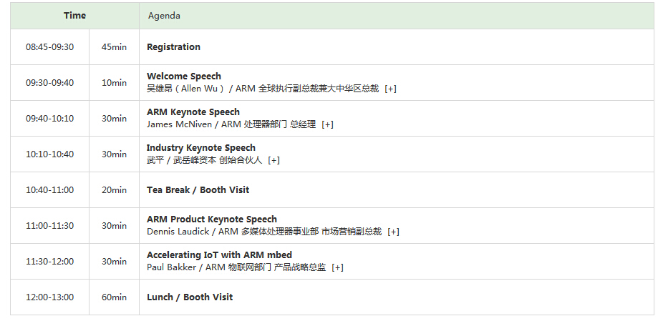The height and width of the screenshot is (321, 658).
Task: Click Lunch / Booth Visit entry
Action: pos(190,297)
